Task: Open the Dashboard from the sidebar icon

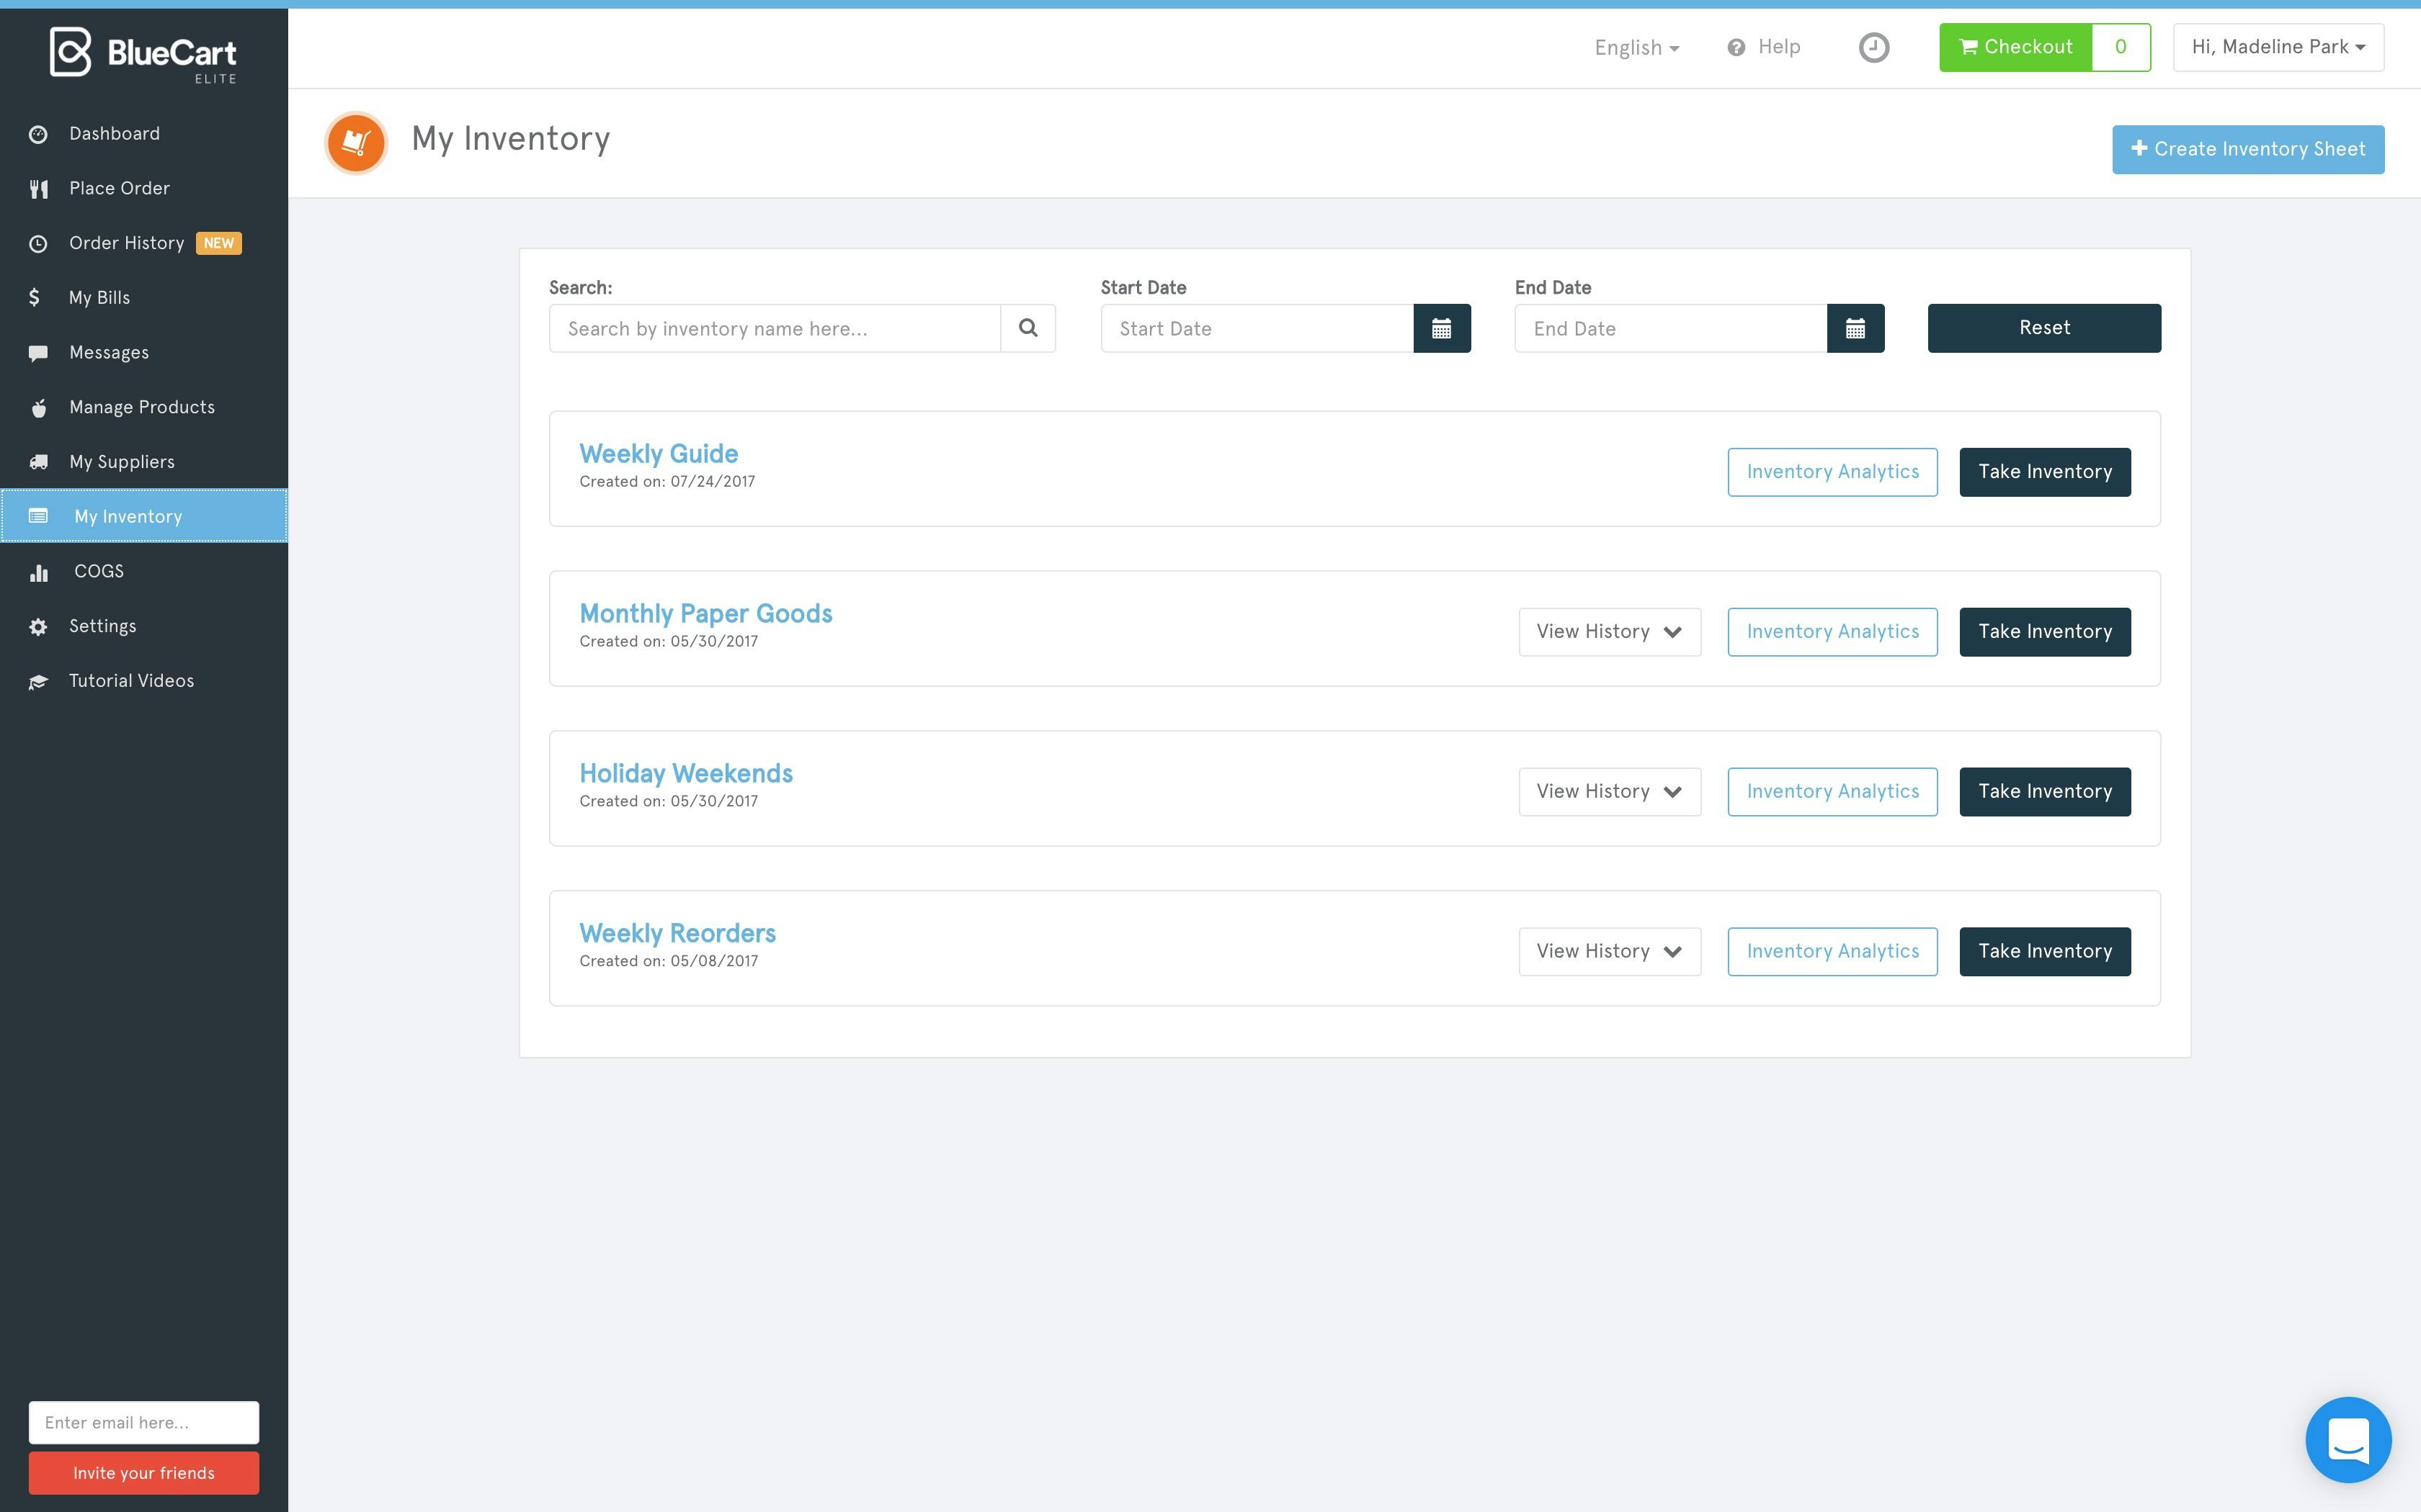Action: [38, 133]
